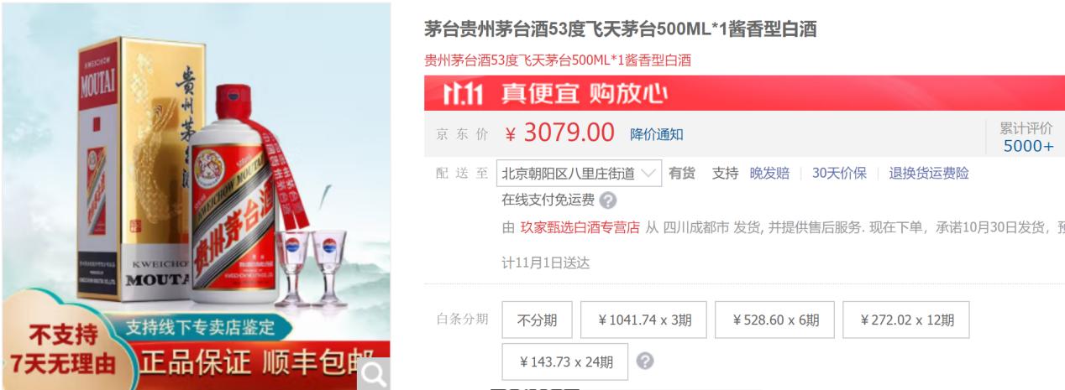View the 5000+ cumulative reviews count
Image resolution: width=1065 pixels, height=390 pixels.
1028,146
